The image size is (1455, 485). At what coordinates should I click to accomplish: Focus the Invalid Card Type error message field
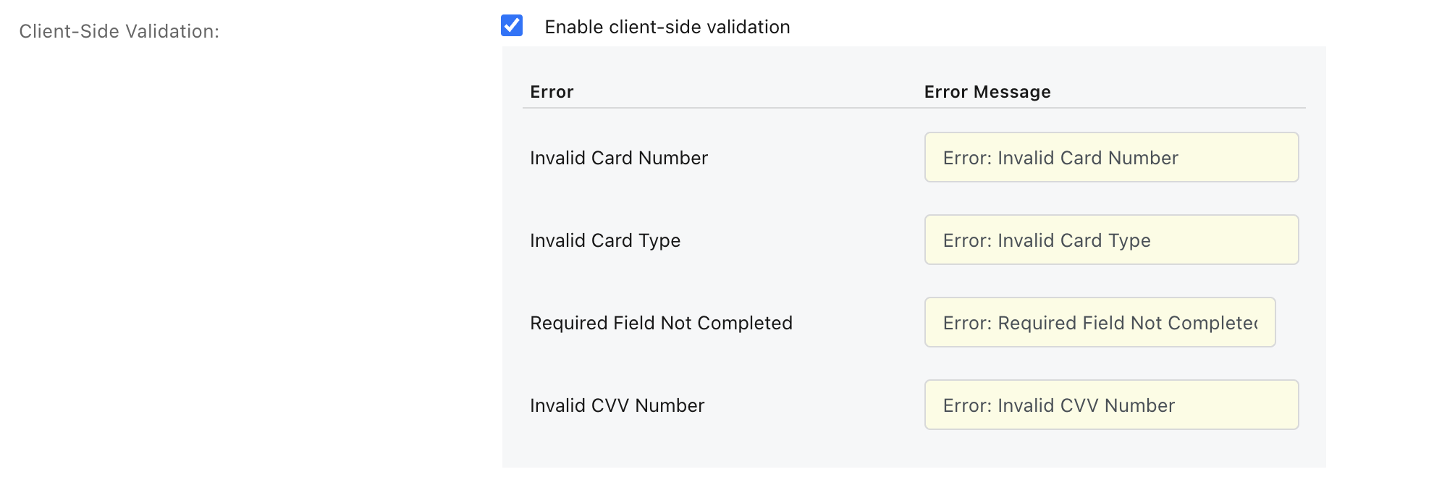[x=1111, y=240]
